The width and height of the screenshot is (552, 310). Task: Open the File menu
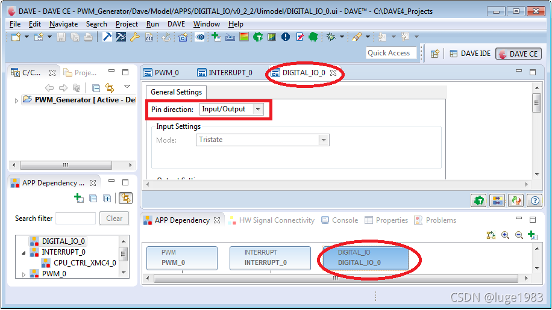(x=15, y=24)
